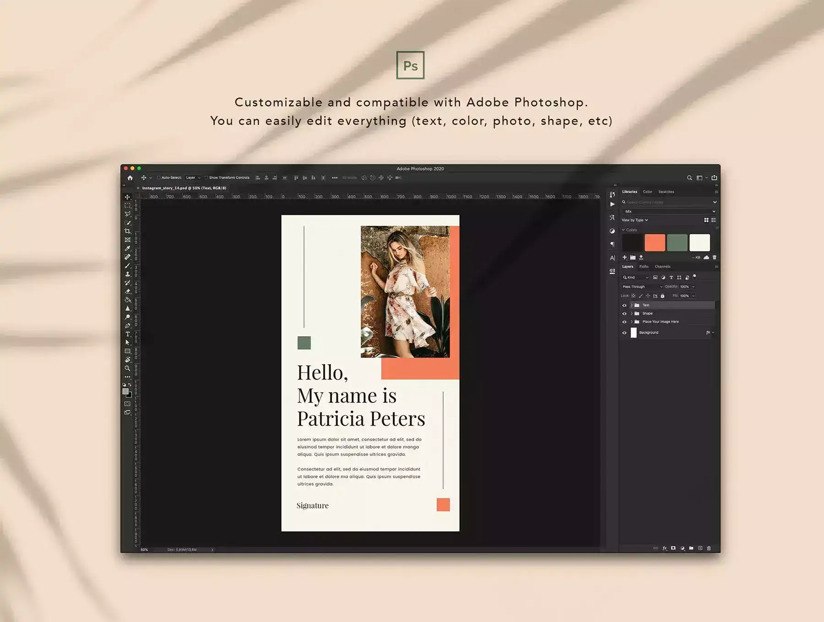Screen dimensions: 824x622
Task: Select the Eyedropper tool
Action: 128,248
